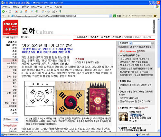The image size is (161, 137).
Task: Click the green Go arrow button
Action: click(x=115, y=16)
